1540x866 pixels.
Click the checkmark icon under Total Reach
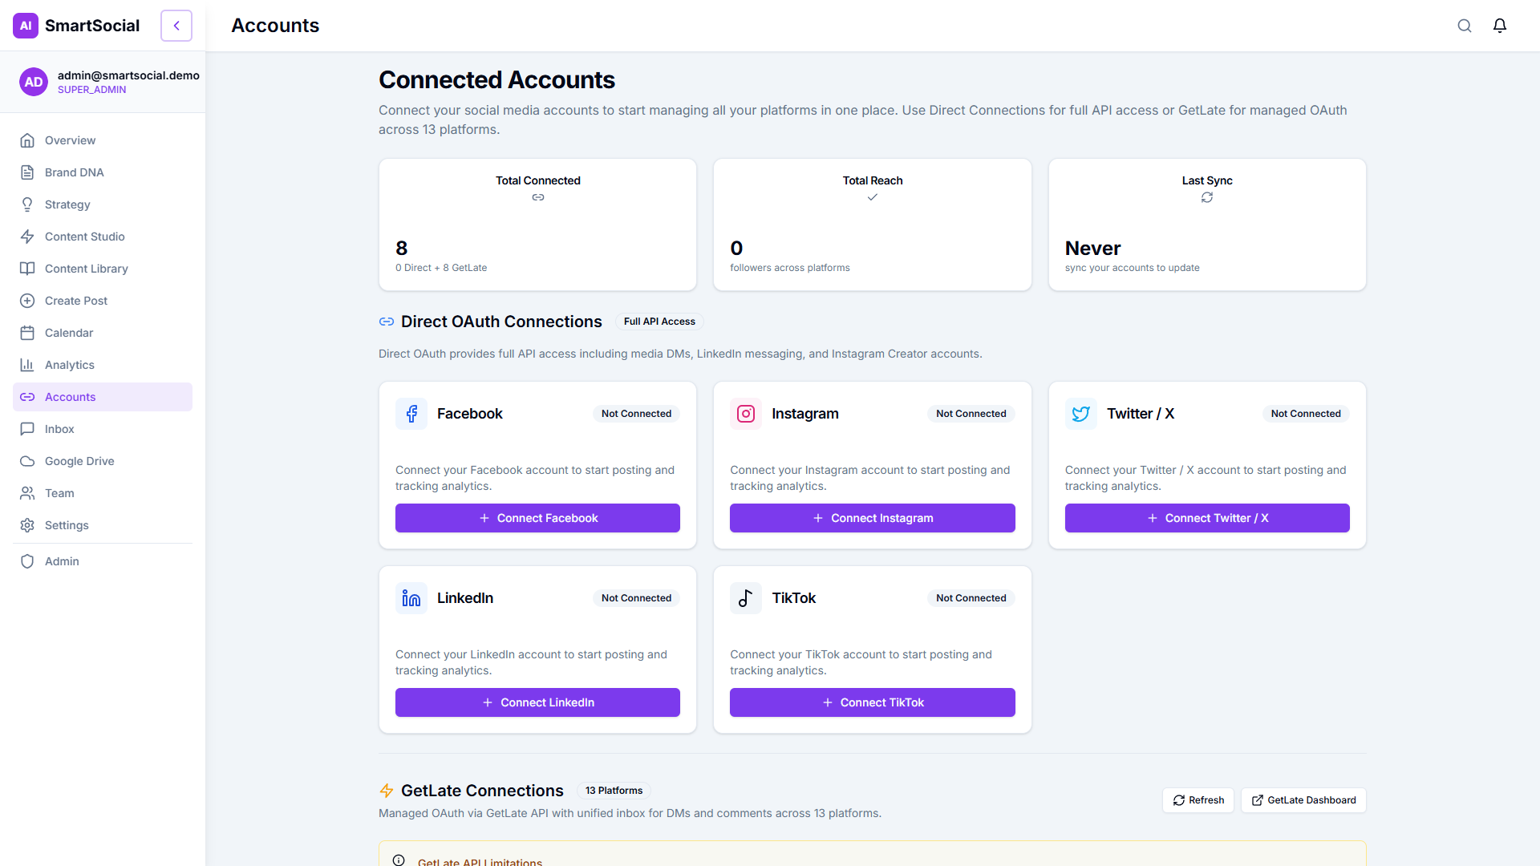pos(873,197)
